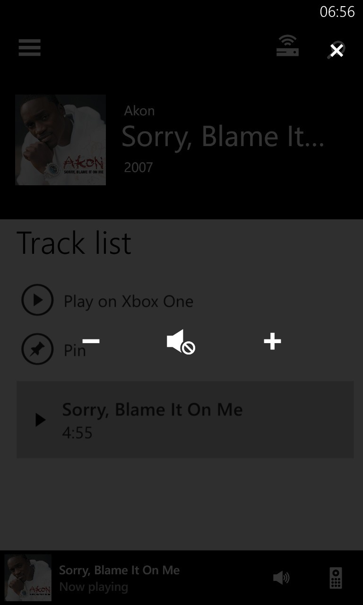Play Sorry, Blame It On Me track arrow
This screenshot has height=605, width=363.
click(40, 420)
